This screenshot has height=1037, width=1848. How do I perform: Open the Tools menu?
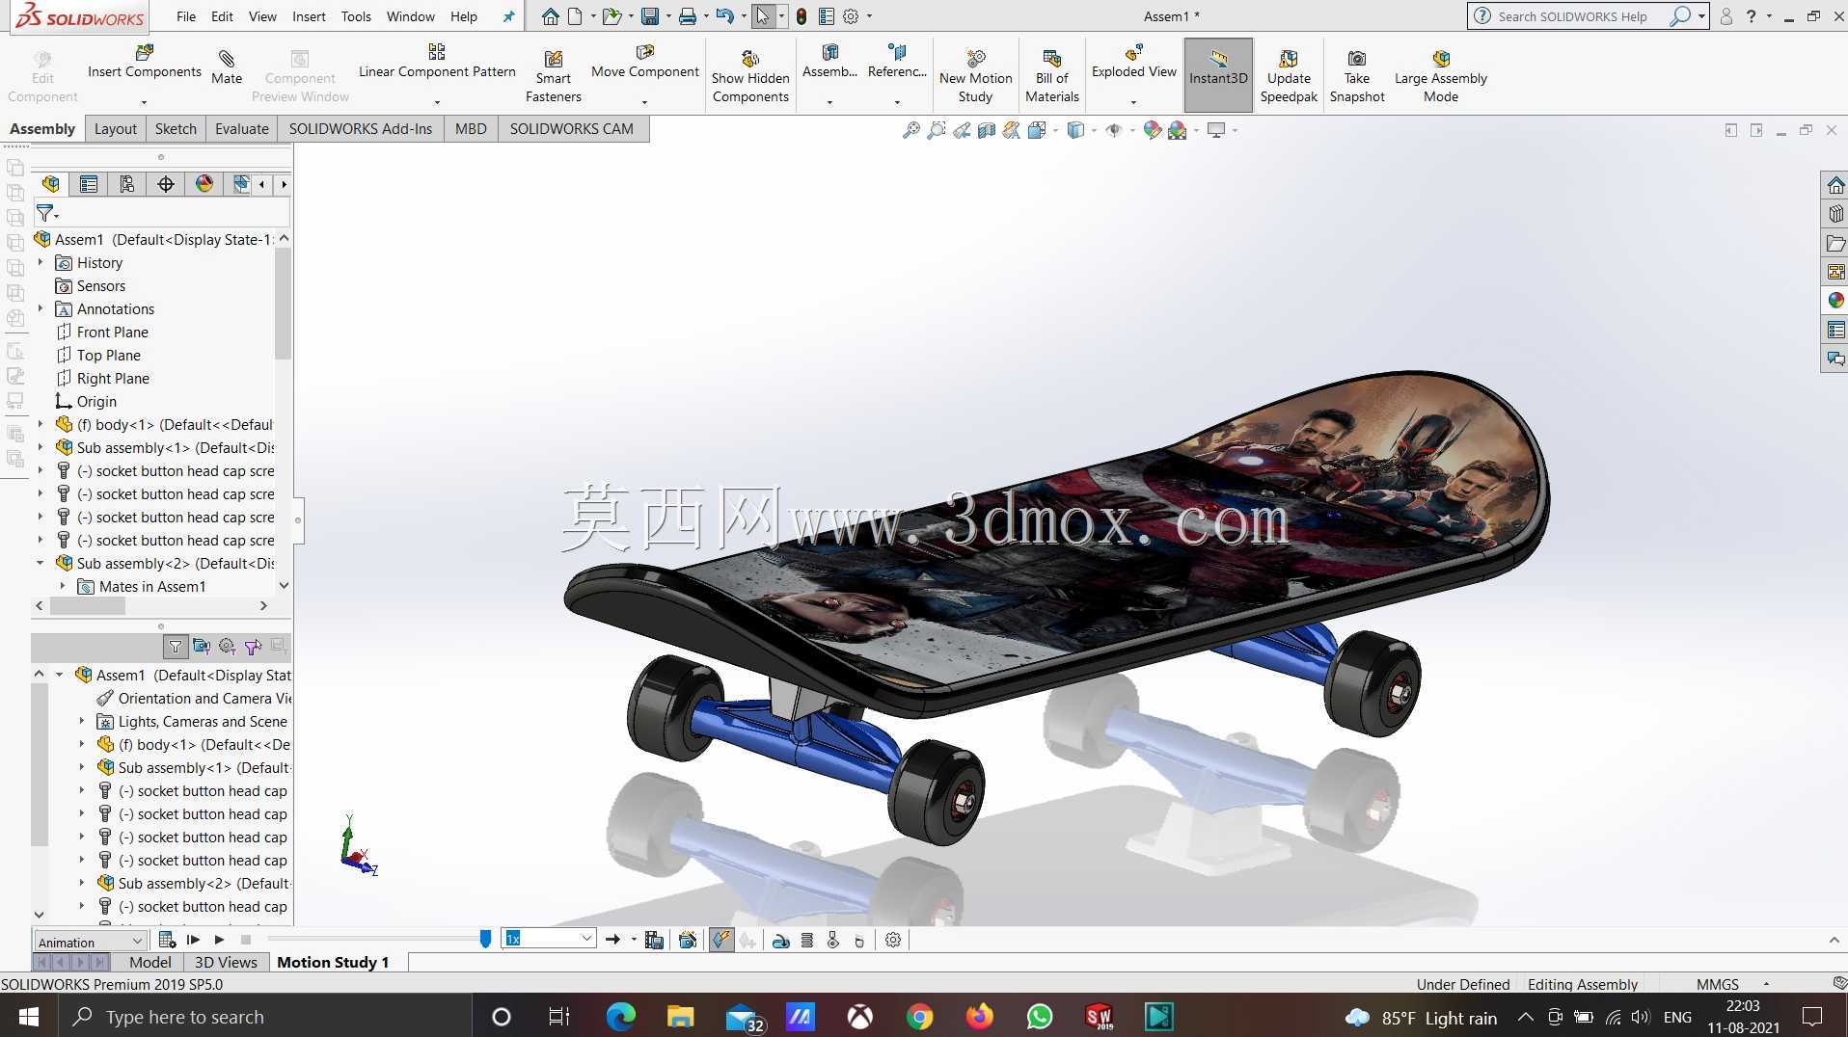[356, 16]
